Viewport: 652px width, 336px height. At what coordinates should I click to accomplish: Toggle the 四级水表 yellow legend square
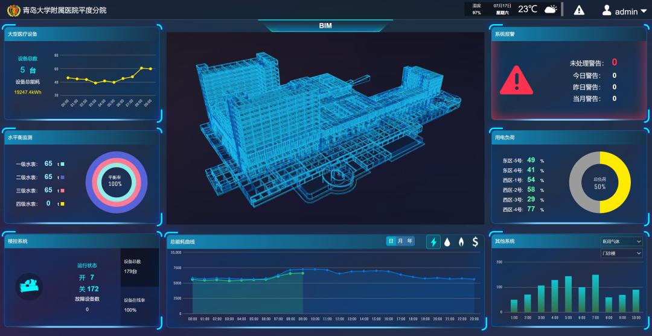coord(62,204)
